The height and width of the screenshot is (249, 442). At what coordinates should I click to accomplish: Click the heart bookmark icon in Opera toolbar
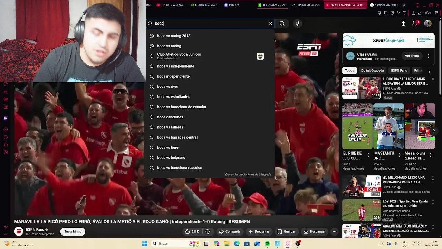coord(405,13)
